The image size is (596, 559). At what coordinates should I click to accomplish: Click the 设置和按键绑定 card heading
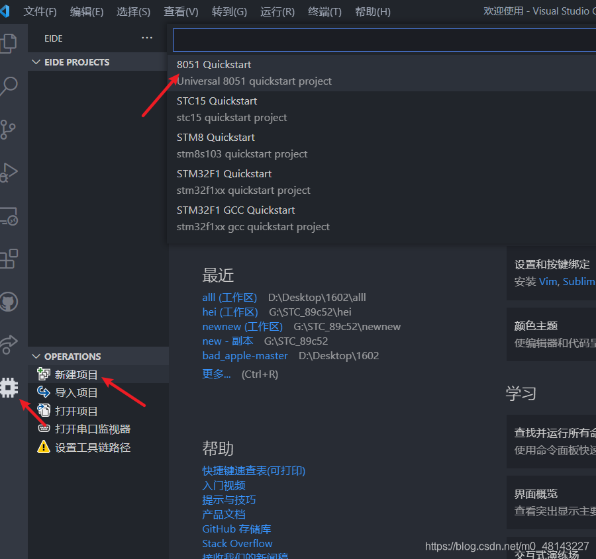[x=552, y=265]
